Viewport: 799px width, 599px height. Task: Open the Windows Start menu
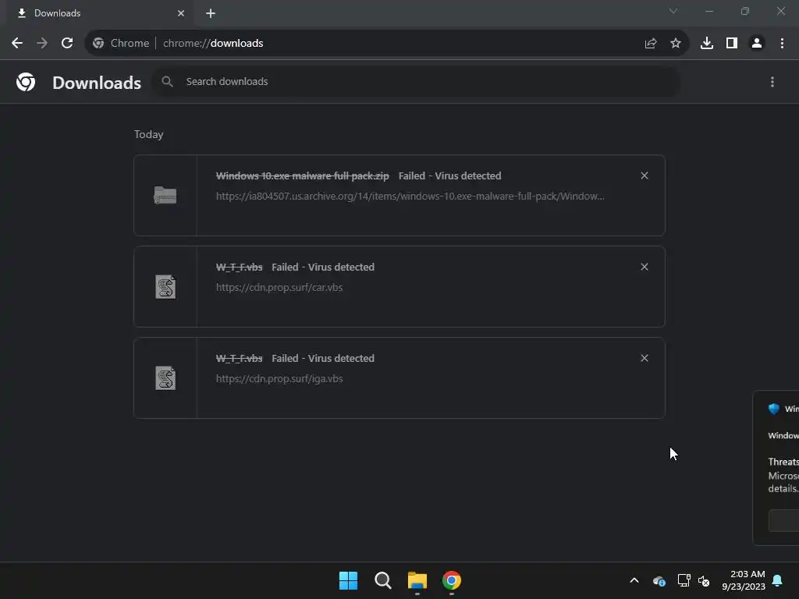pyautogui.click(x=349, y=580)
